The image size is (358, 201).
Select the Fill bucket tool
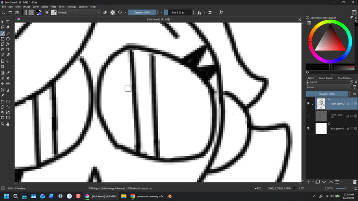(x=2, y=84)
